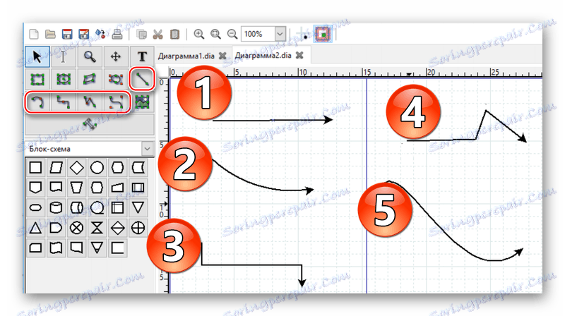Select the Beziergon drawing tool
This screenshot has height=316, width=565.
pyautogui.click(x=115, y=79)
